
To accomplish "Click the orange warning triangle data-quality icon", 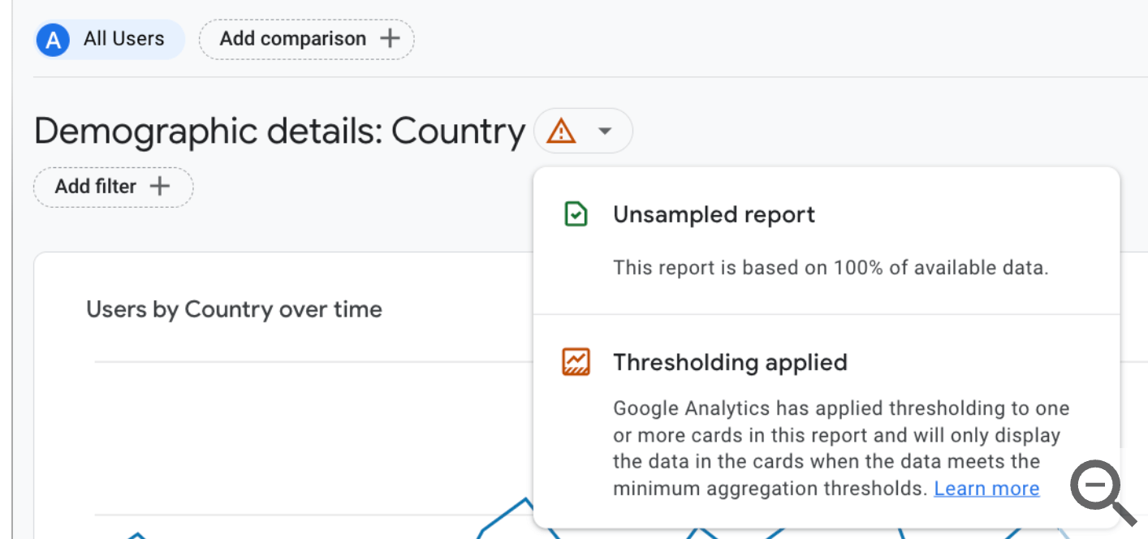I will [561, 131].
